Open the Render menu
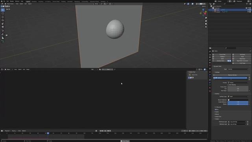252x142 pixels. coord(12,1)
